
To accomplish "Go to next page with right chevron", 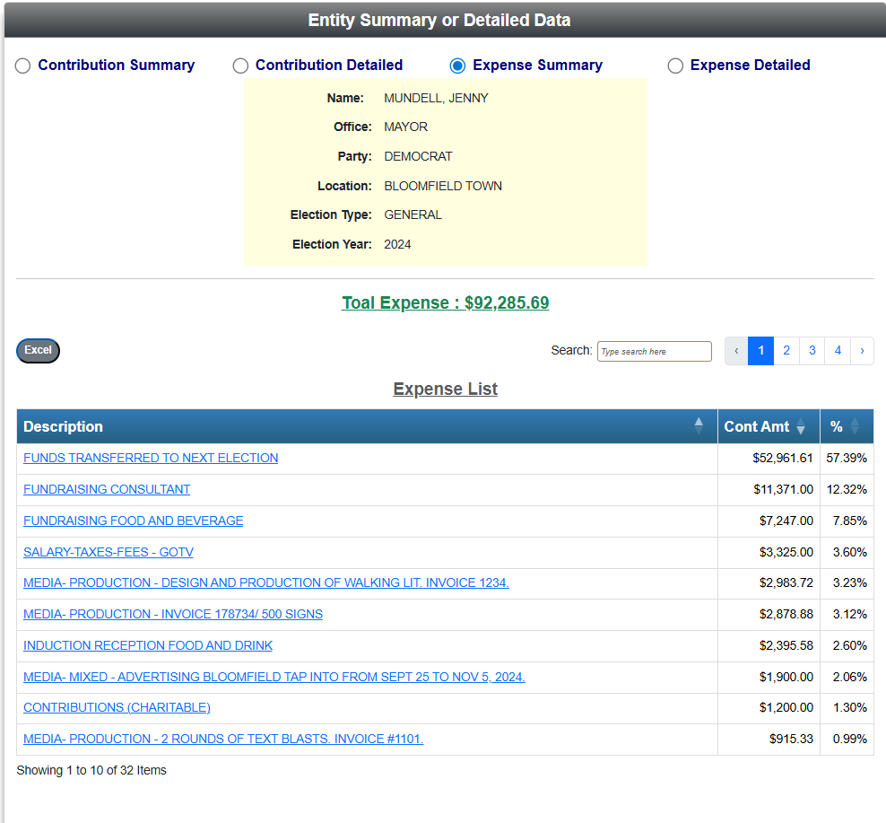I will coord(862,351).
